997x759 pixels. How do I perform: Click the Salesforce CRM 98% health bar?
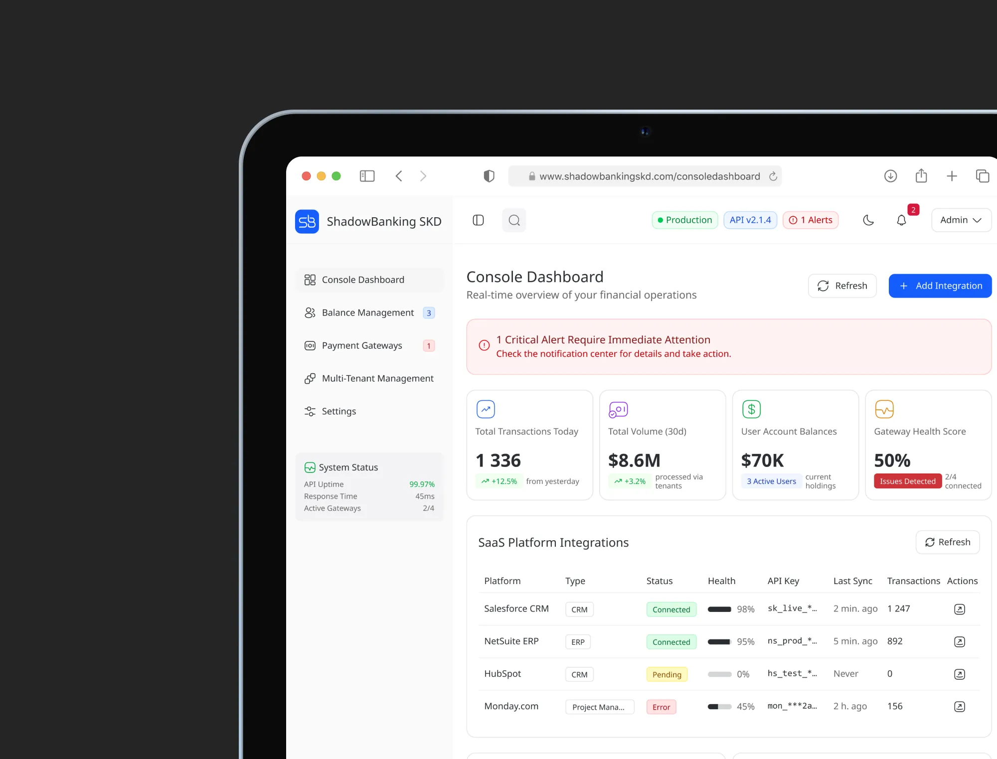pos(719,609)
